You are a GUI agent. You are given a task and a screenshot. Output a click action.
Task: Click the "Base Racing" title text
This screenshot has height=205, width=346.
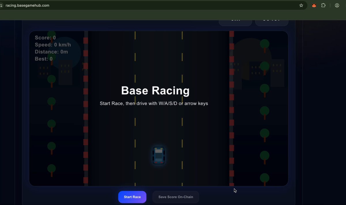tap(155, 90)
